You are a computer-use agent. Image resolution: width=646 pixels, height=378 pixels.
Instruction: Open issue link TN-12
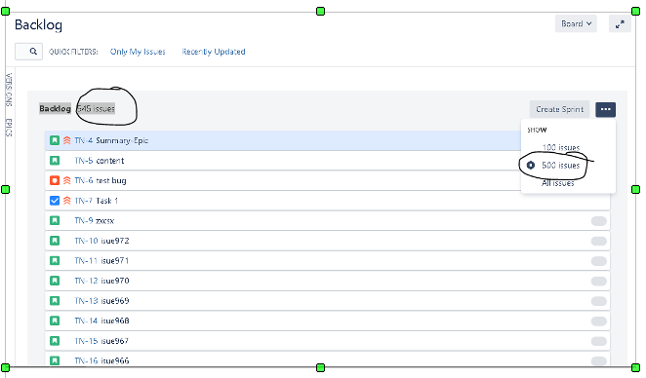pos(86,281)
